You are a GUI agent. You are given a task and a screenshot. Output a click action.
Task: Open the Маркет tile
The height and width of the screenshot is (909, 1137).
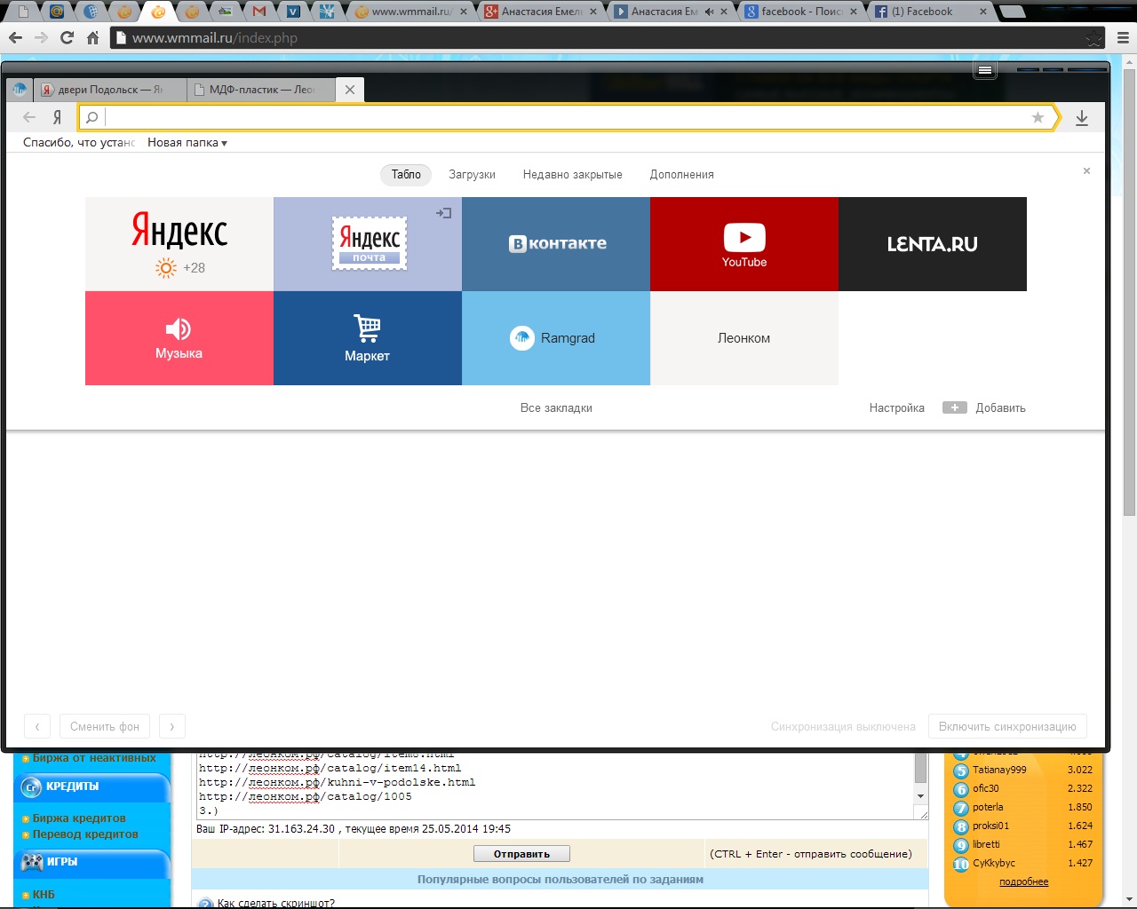pyautogui.click(x=368, y=338)
